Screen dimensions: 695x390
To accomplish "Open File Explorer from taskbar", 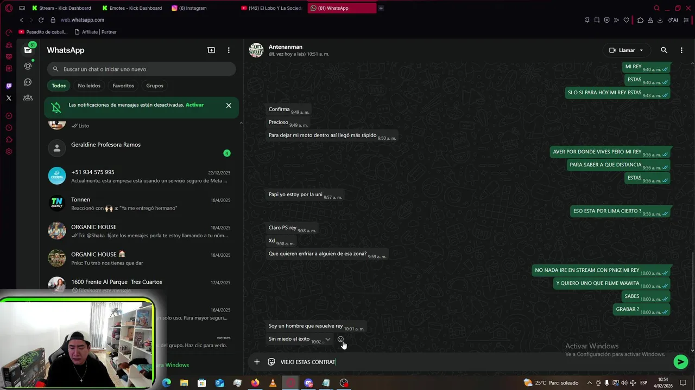I will (x=184, y=383).
